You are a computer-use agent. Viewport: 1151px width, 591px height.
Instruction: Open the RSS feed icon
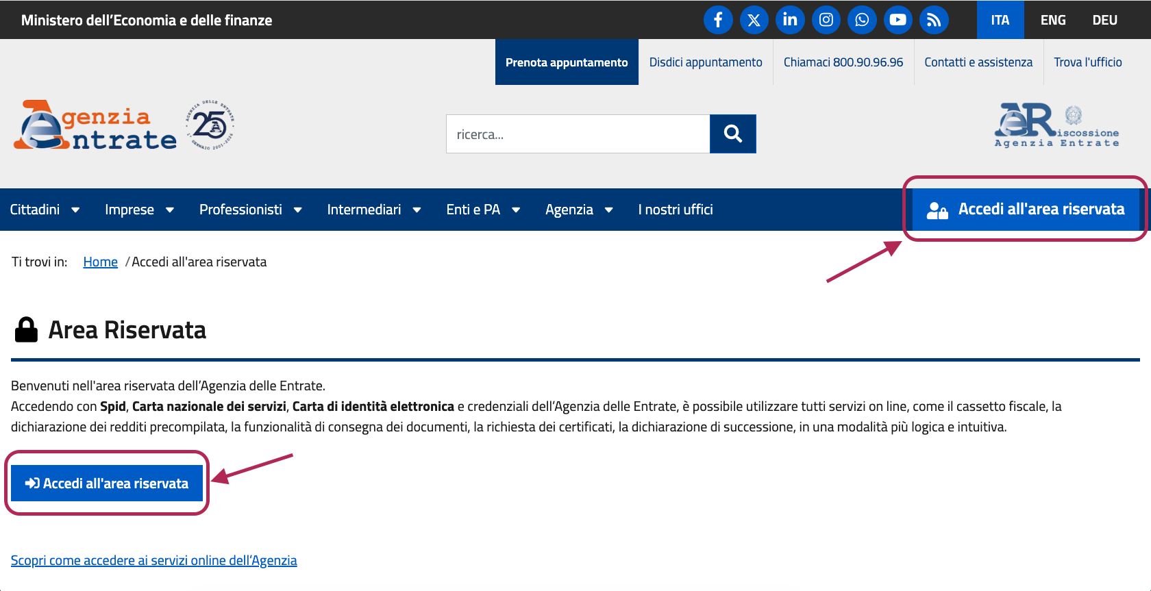(934, 20)
